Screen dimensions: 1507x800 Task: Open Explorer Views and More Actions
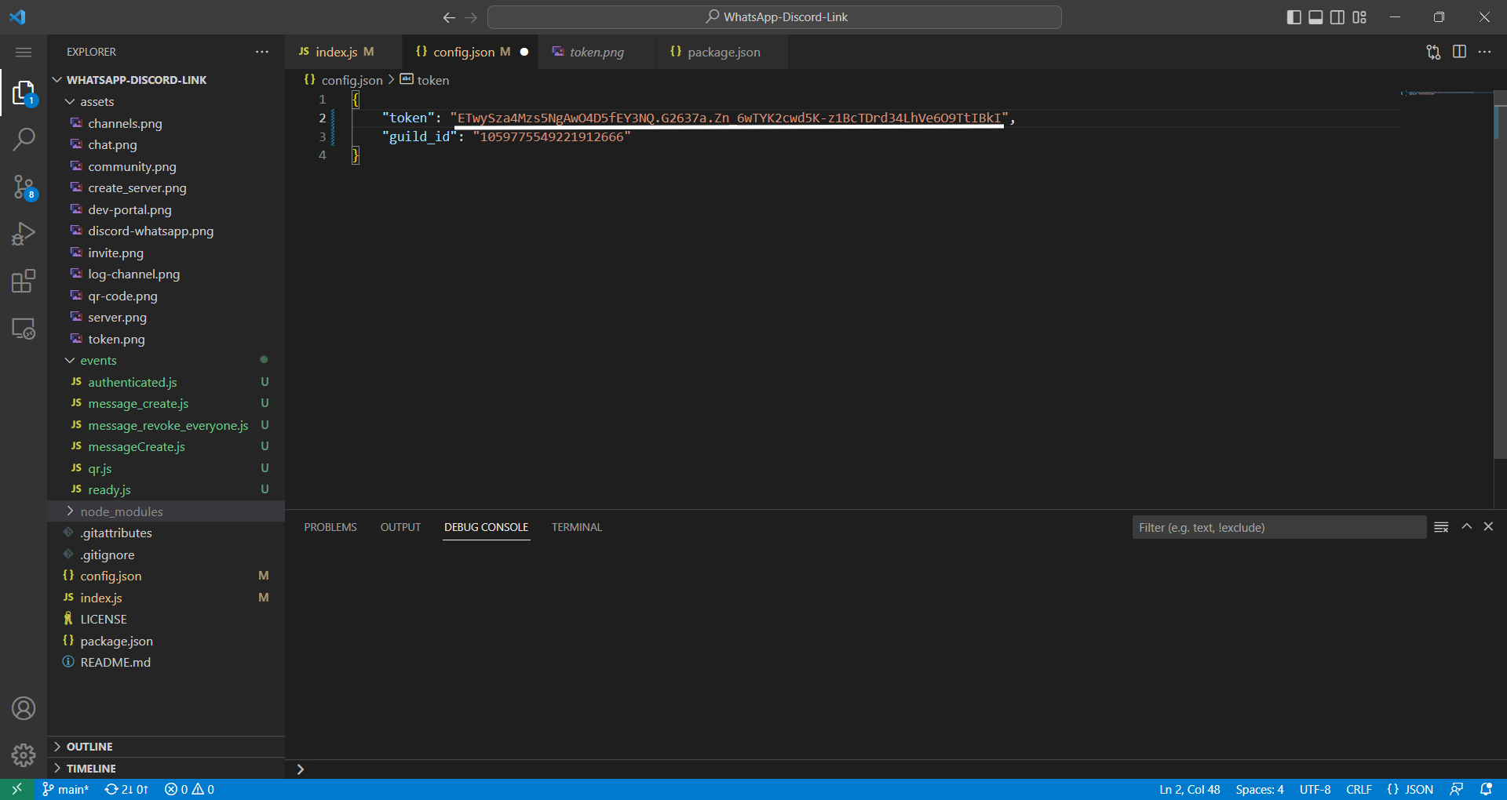click(262, 52)
